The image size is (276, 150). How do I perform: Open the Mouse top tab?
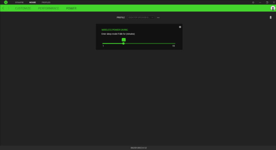pyautogui.click(x=33, y=2)
